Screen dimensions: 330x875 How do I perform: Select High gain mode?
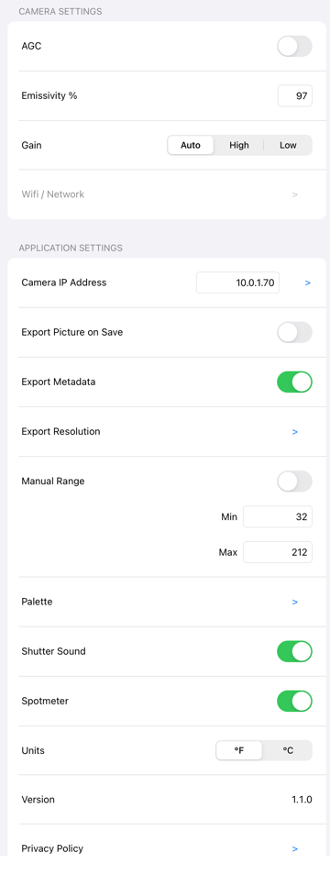point(239,145)
